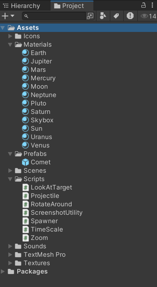
Task: Toggle the Project panel lock
Action: (143, 5)
